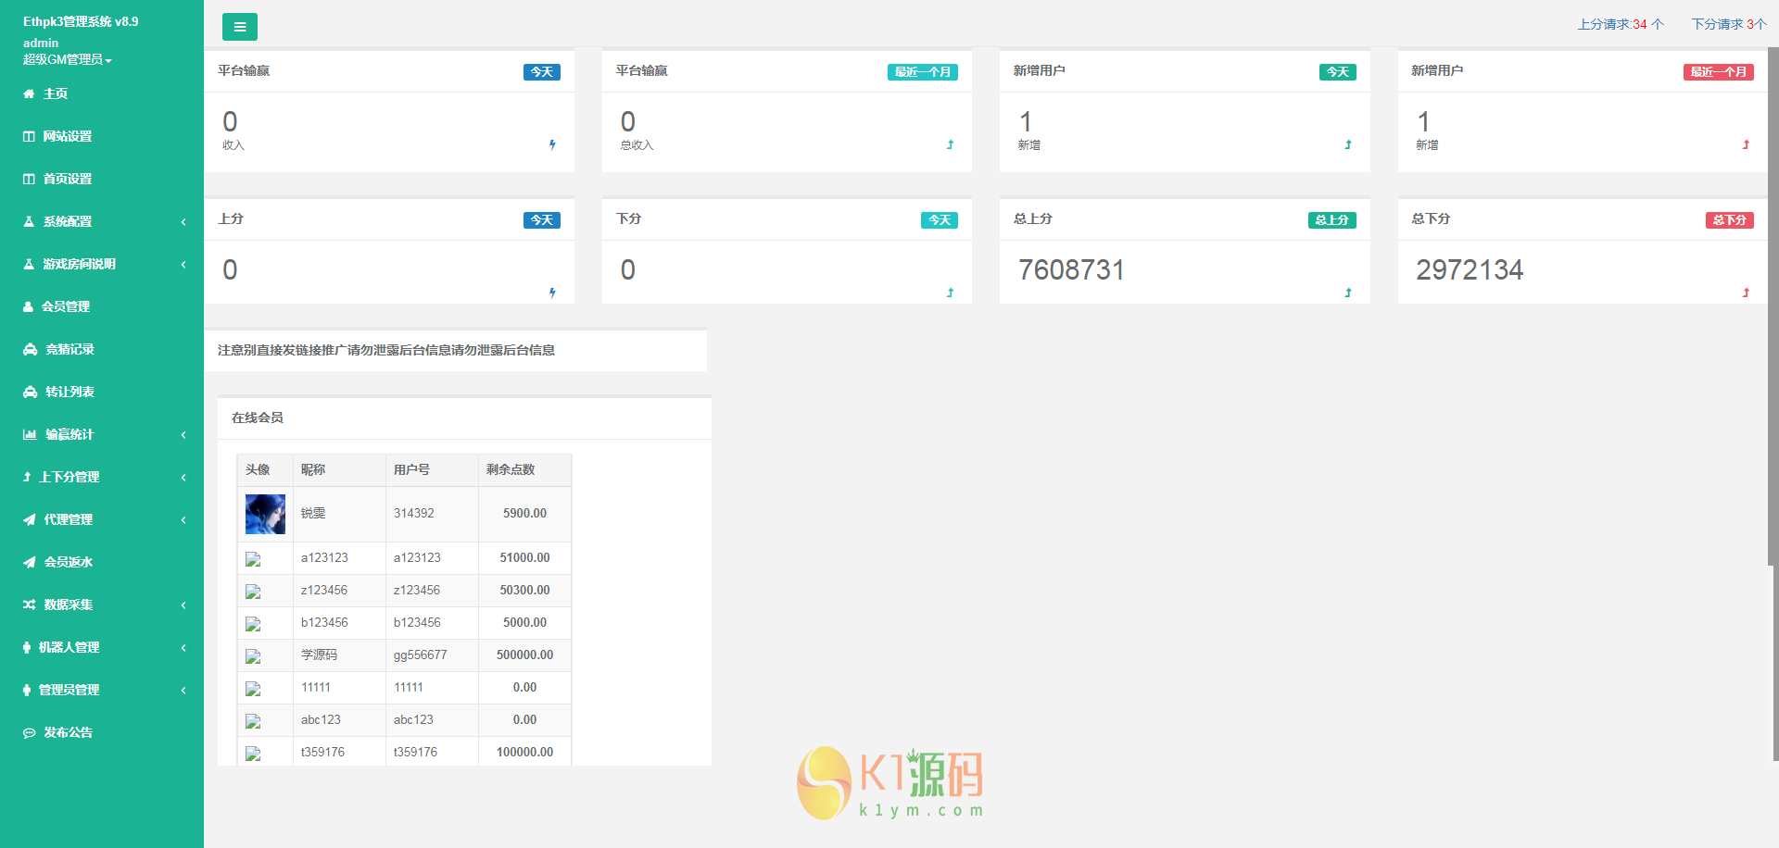This screenshot has height=848, width=1779.
Task: Click the arrow icon in the 7608731 card
Action: (x=1348, y=293)
